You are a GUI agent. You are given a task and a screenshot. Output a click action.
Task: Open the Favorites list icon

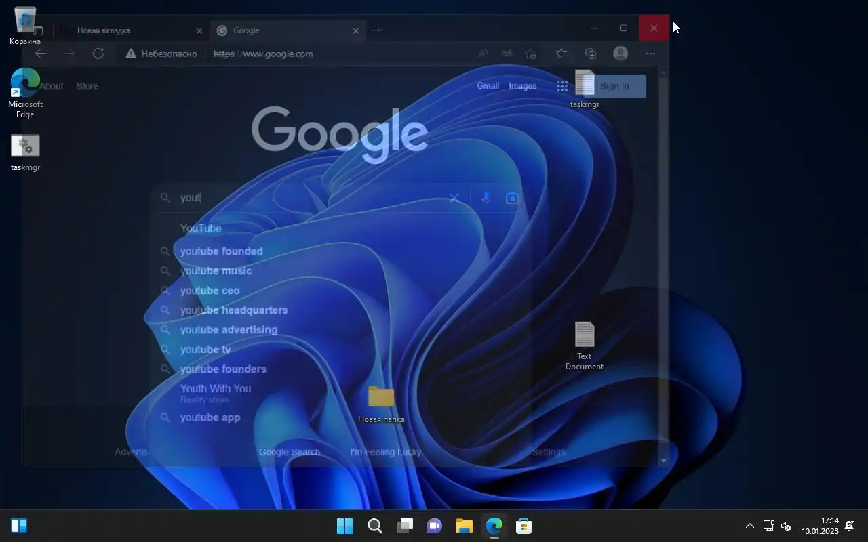pyautogui.click(x=561, y=54)
